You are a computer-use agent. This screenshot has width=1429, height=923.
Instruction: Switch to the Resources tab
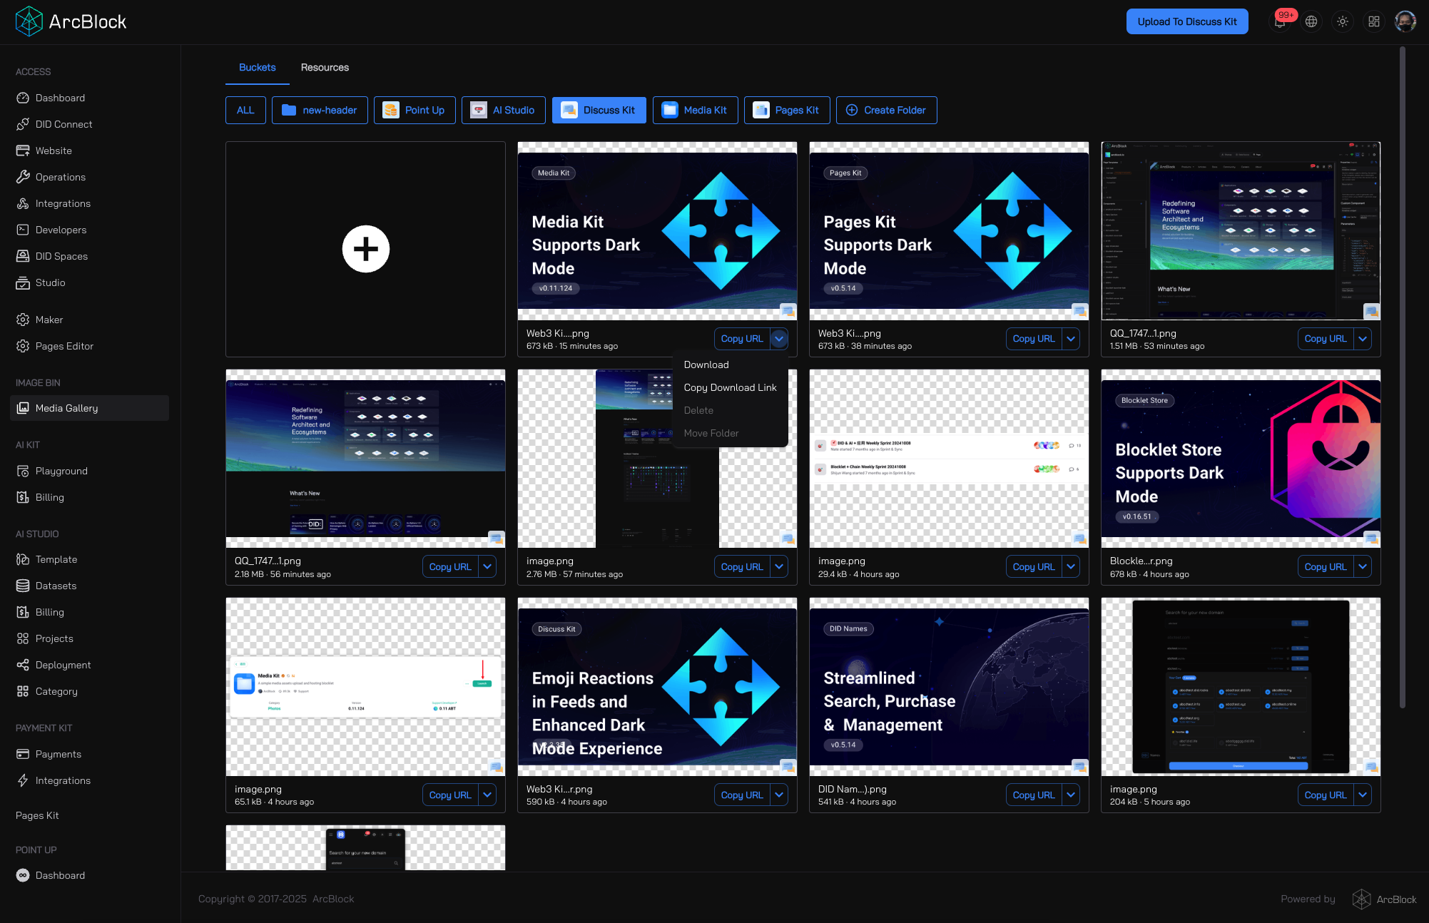click(325, 67)
